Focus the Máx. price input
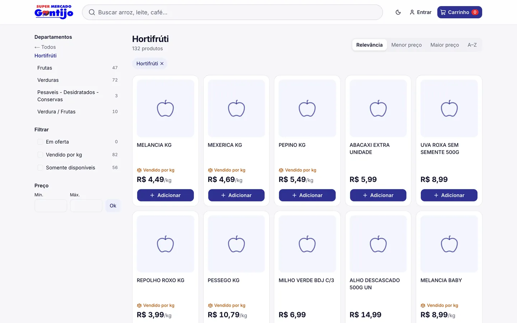The height and width of the screenshot is (323, 517). pyautogui.click(x=86, y=206)
